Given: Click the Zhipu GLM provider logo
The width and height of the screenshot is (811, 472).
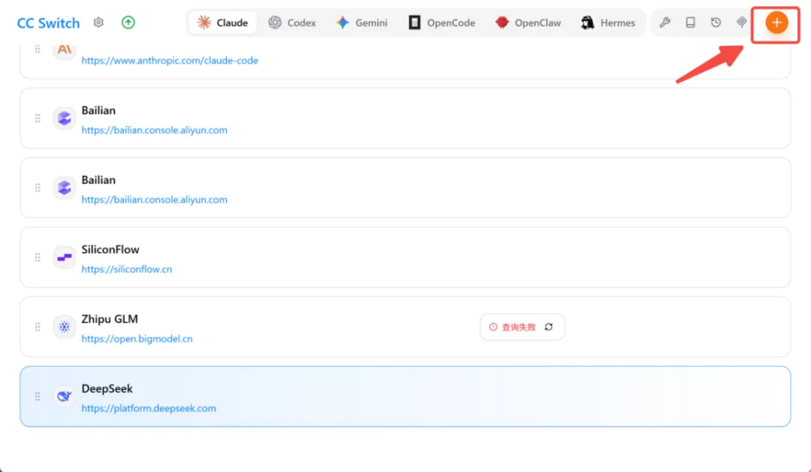Looking at the screenshot, I should coord(64,327).
